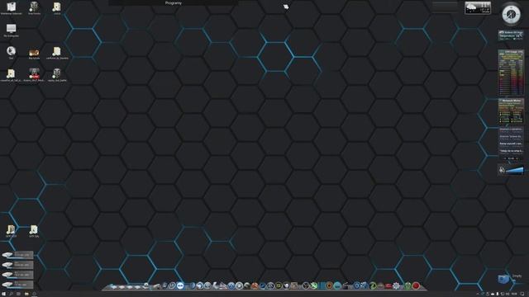Viewport: 529px width, 297px height.
Task: Open the weather widget with the cloud
Action: coord(478,7)
